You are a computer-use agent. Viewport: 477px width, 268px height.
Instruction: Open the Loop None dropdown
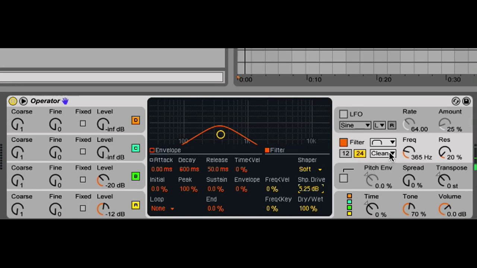(162, 208)
